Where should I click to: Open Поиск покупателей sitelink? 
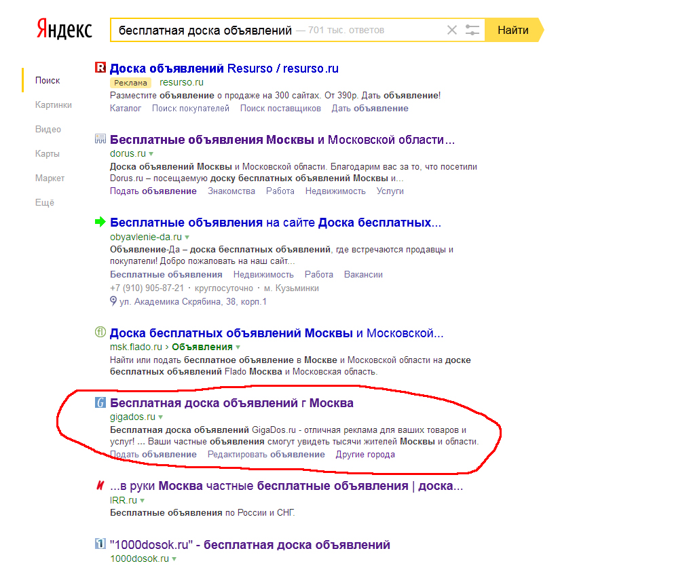tap(191, 109)
